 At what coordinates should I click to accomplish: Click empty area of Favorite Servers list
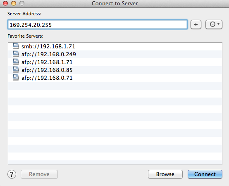[x=115, y=123]
